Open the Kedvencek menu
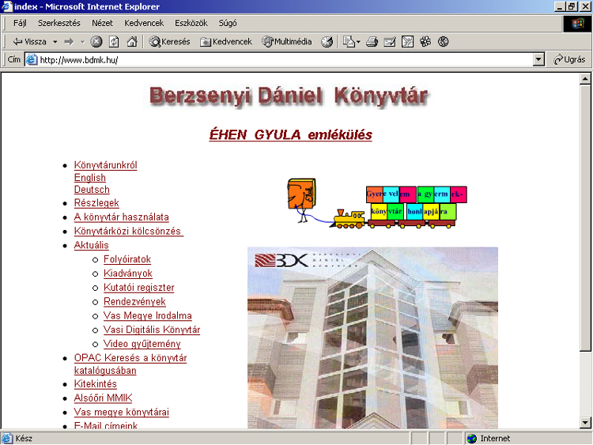This screenshot has width=593, height=445. (x=144, y=23)
